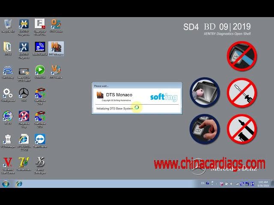Open the VCI Manager shortcut

click(8, 141)
